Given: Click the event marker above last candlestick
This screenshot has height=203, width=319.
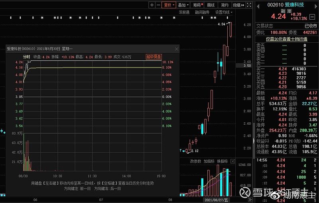Looking at the screenshot, I should click(227, 18).
